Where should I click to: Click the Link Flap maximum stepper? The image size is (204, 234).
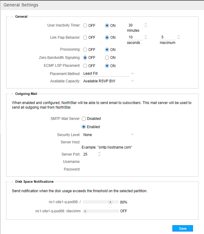click(179, 37)
